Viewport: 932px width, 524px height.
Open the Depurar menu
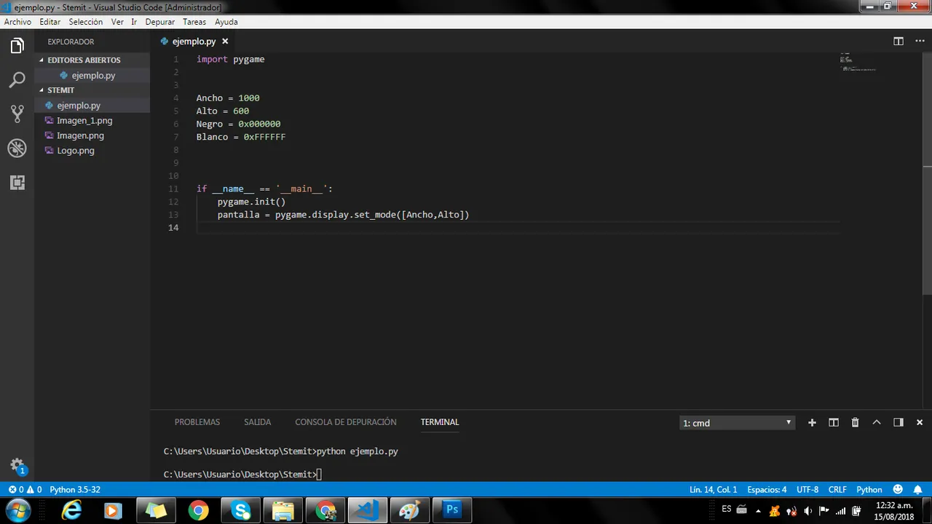[159, 22]
